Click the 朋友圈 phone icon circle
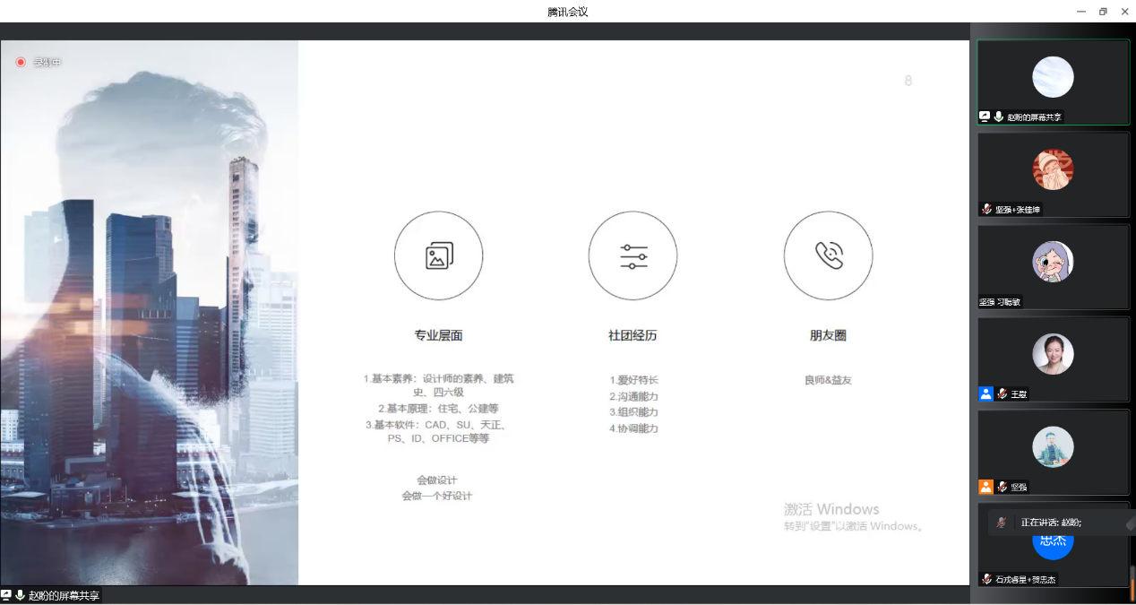 tap(828, 256)
